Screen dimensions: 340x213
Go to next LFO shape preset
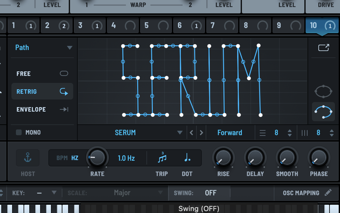[201, 132]
